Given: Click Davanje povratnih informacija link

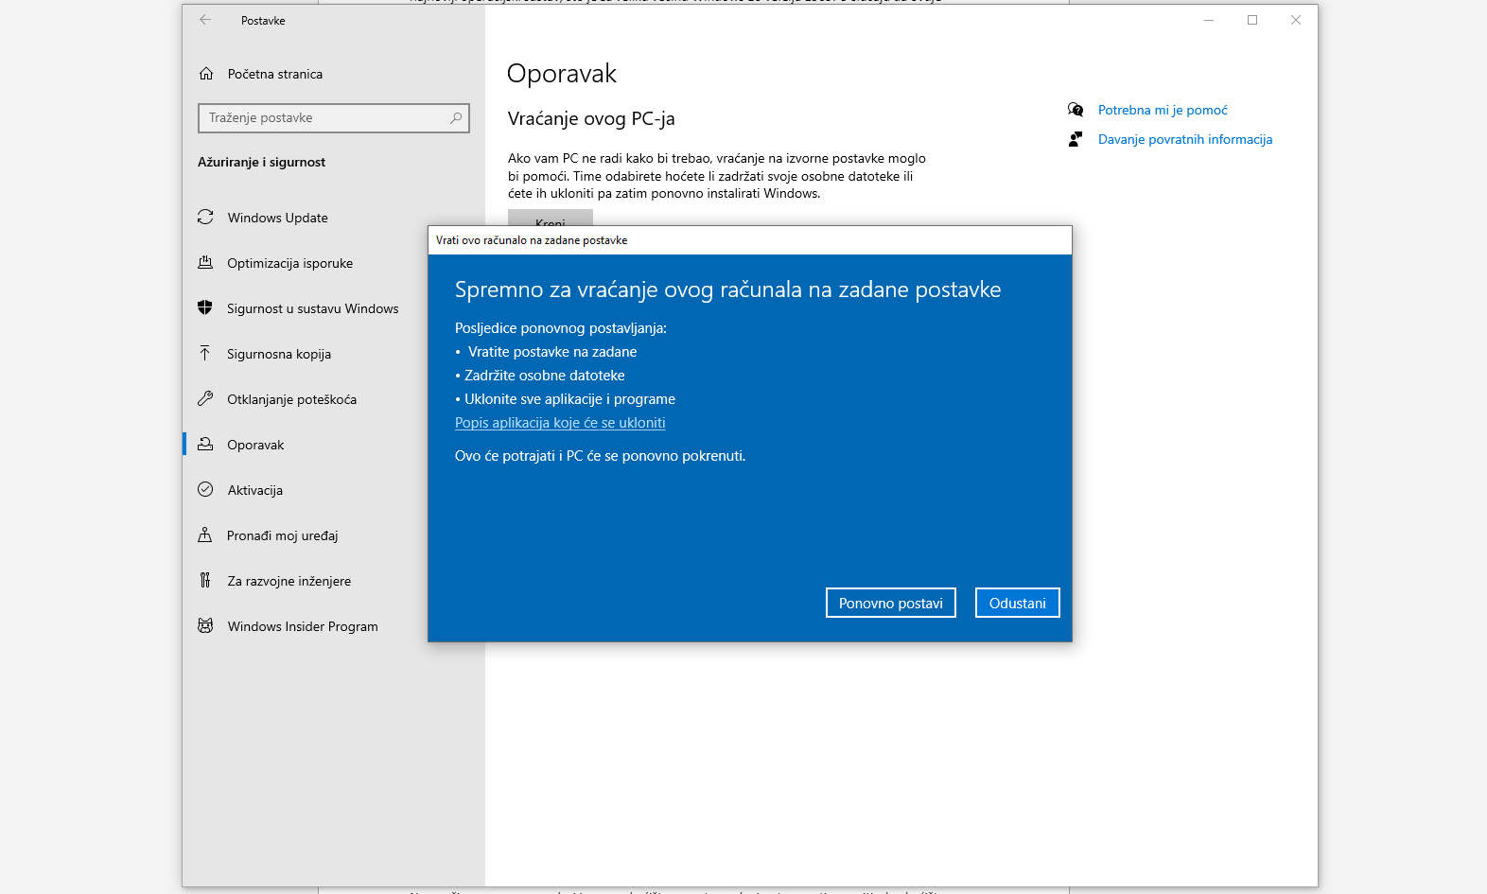Looking at the screenshot, I should (x=1184, y=139).
